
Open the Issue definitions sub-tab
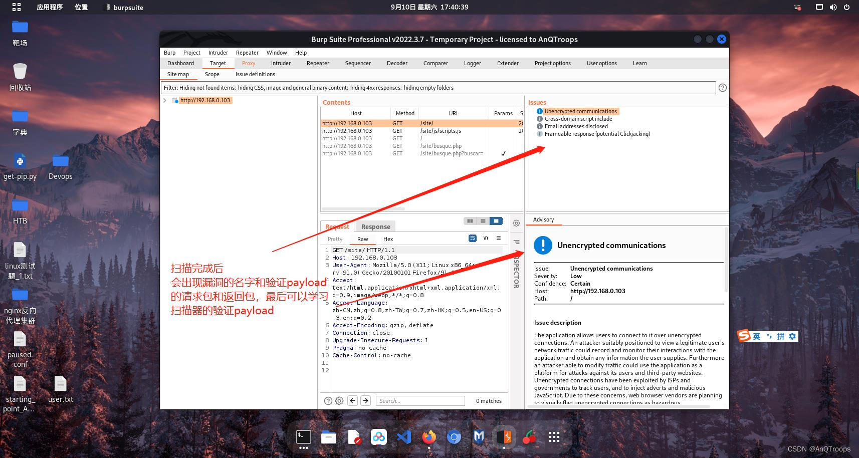coord(255,74)
